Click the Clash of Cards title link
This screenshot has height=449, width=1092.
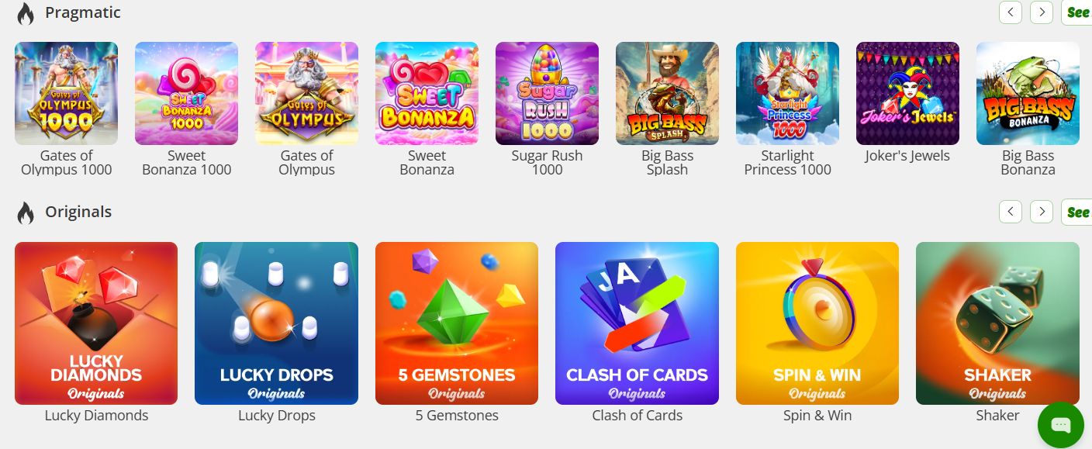[637, 416]
